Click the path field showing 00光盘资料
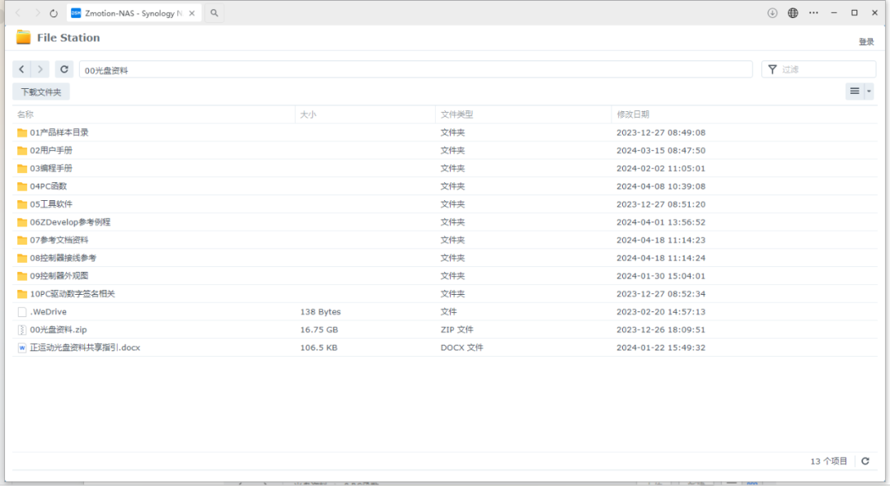The height and width of the screenshot is (486, 890). tap(415, 70)
